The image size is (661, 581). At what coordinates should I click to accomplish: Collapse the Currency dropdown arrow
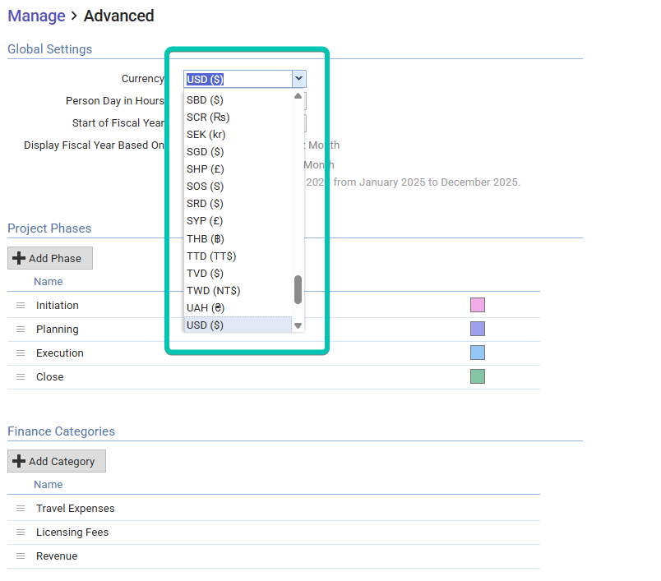coord(298,80)
